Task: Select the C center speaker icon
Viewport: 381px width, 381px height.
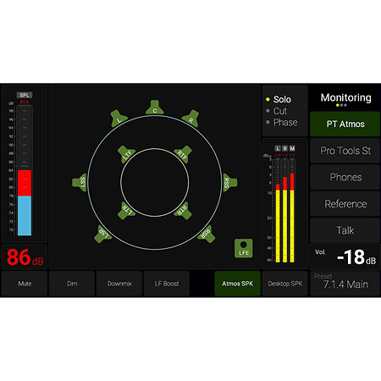Action: point(155,108)
